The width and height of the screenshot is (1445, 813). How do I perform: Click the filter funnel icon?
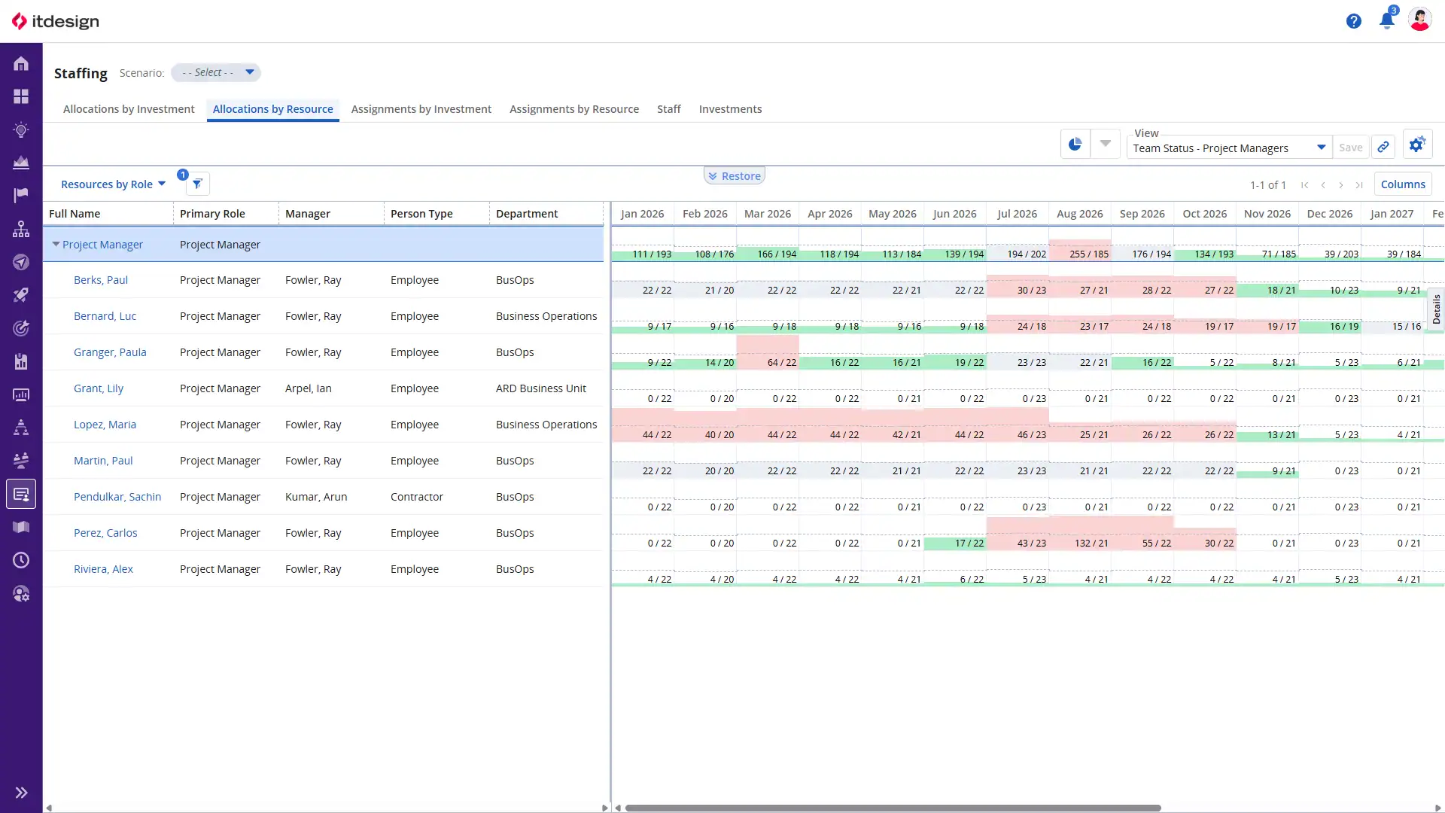point(197,184)
